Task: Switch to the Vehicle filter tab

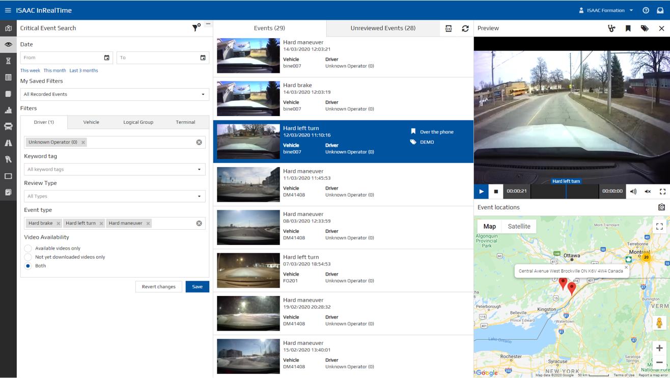Action: coord(91,122)
